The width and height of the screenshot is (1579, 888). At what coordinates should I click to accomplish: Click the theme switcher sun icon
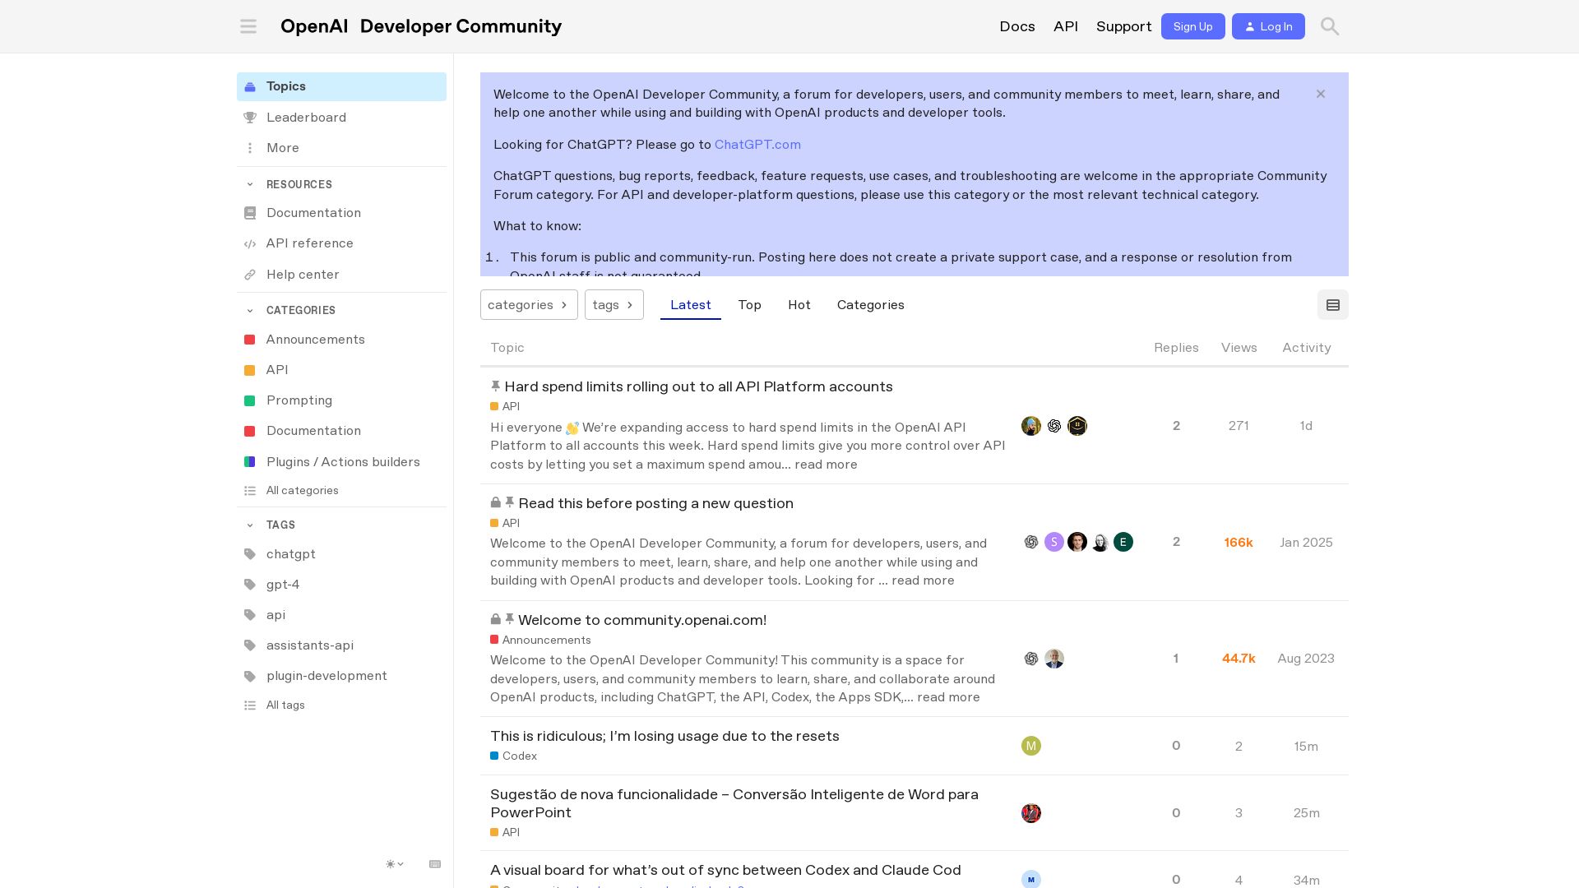coord(395,864)
